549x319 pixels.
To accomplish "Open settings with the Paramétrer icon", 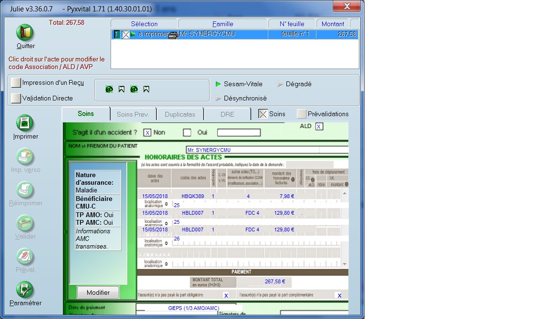I will 25,290.
